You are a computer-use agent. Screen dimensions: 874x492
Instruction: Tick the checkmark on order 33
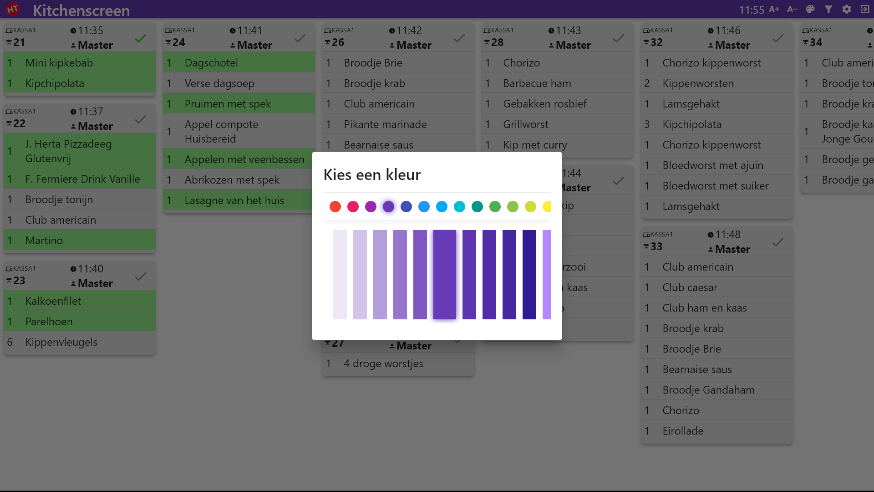pos(778,242)
